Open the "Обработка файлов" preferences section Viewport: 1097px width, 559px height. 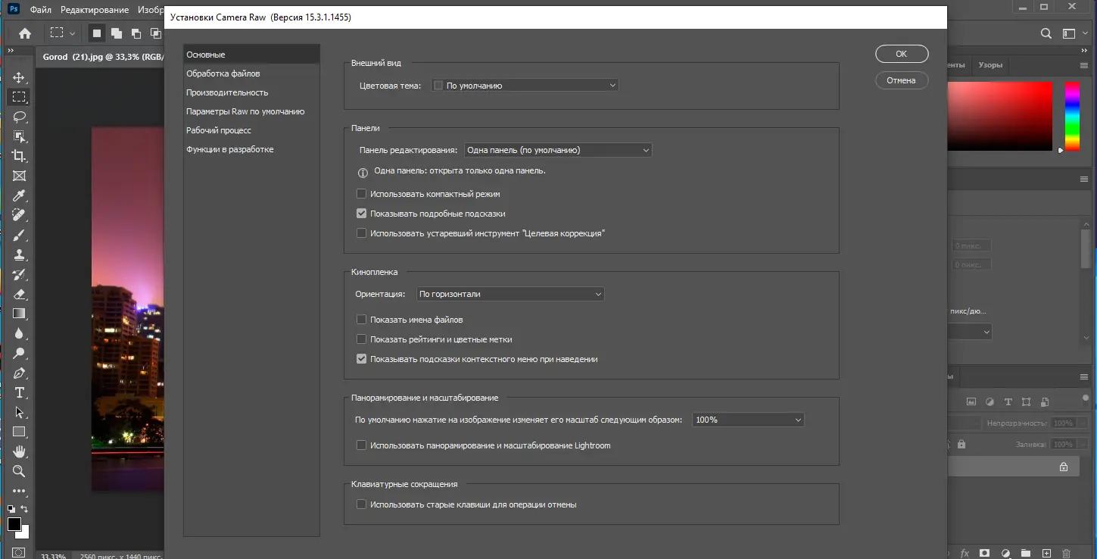[x=251, y=73]
